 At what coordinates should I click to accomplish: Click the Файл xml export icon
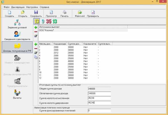[80, 12]
